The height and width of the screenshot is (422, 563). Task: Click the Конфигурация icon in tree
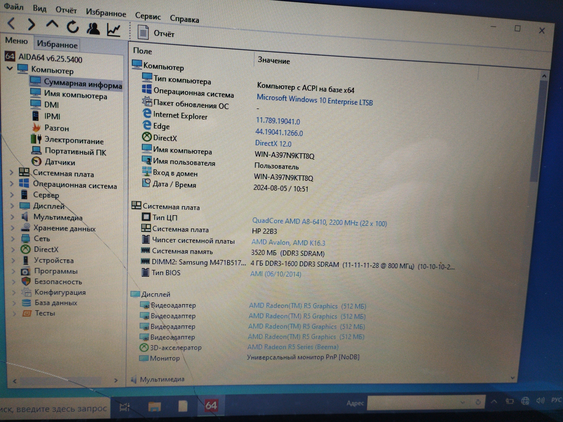[x=26, y=292]
